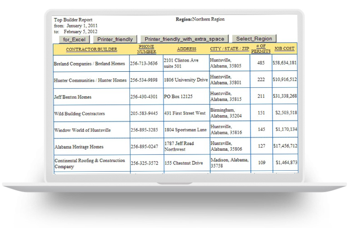Screen dimensions: 349x228
Task: Select Hunter Communities / Hunter Homes entry
Action: tap(90, 80)
